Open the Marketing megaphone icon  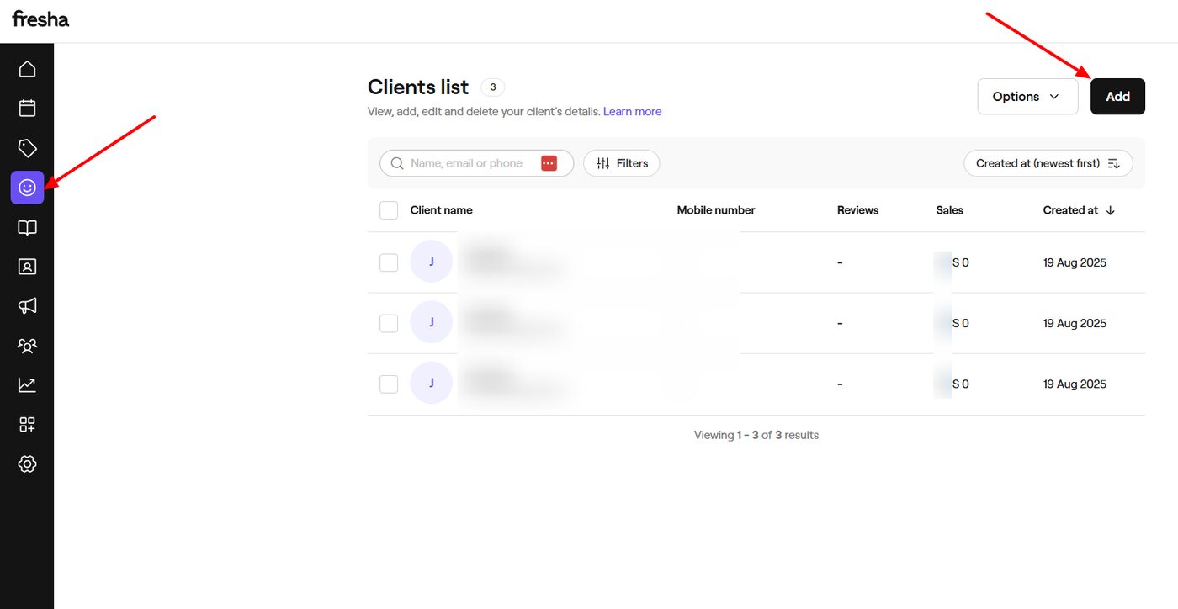(x=27, y=305)
